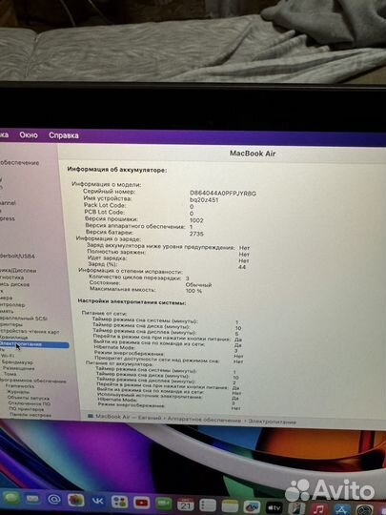This screenshot has height=515, width=386.
Task: Select Журналы in the sidebar
Action: (x=18, y=392)
